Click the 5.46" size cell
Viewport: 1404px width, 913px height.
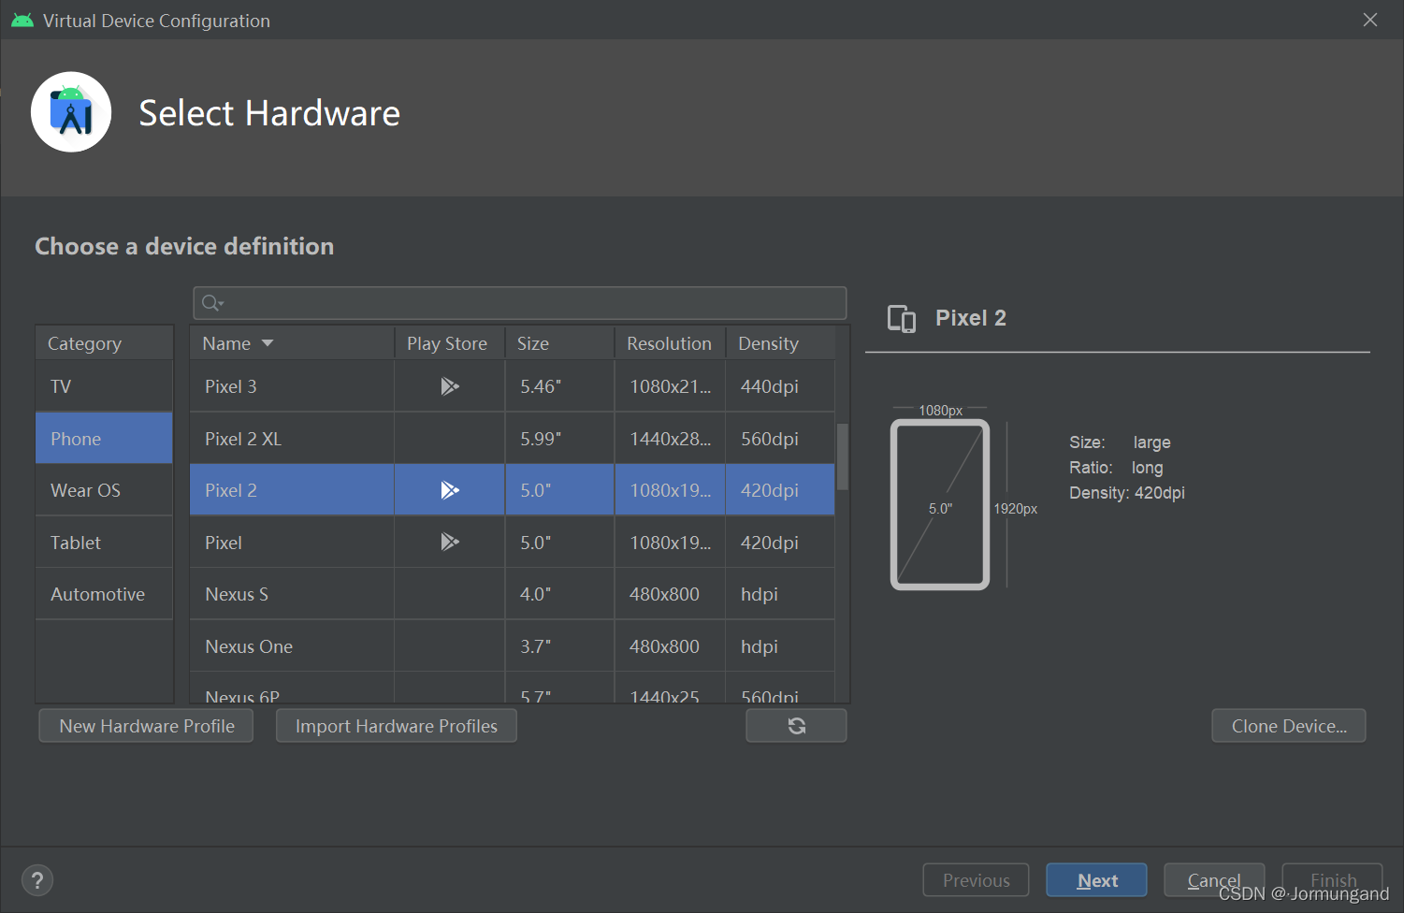coord(559,386)
